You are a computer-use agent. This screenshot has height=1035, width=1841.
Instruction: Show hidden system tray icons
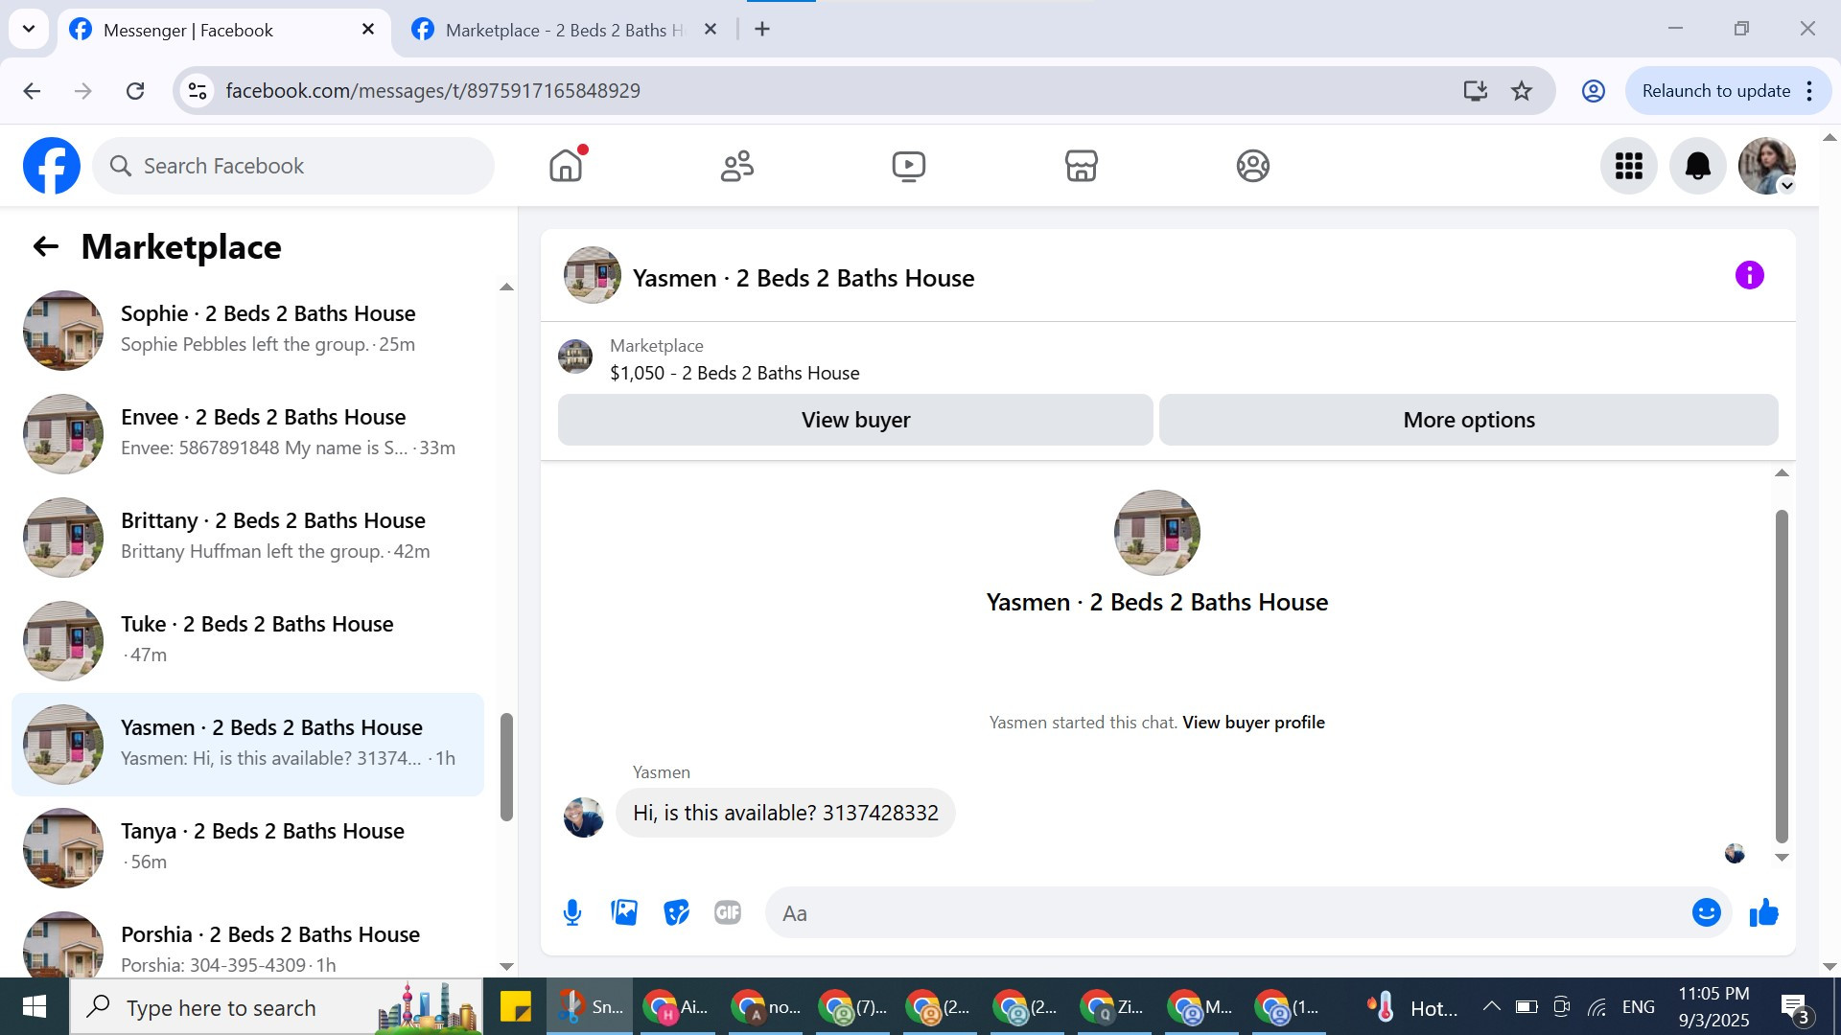pos(1491,1006)
